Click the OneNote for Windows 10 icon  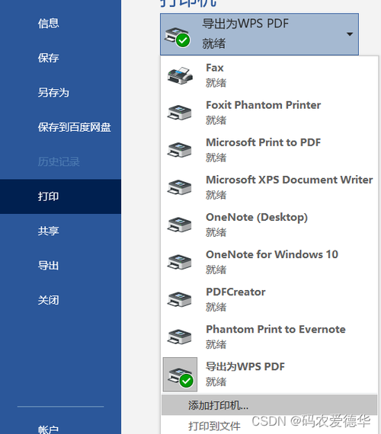[x=180, y=262]
